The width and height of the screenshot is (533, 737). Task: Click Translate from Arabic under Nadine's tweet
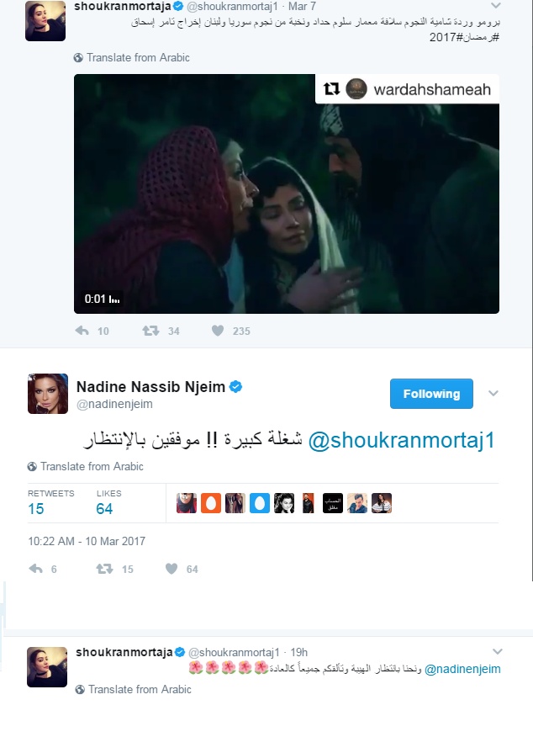pyautogui.click(x=92, y=466)
